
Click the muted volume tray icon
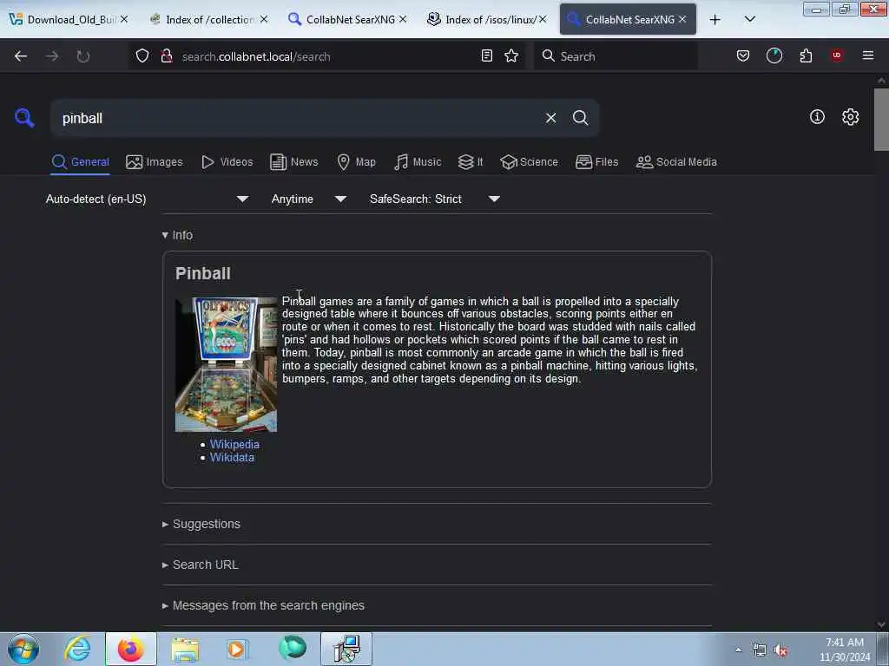(780, 650)
